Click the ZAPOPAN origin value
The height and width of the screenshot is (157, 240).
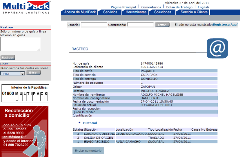tap(148, 87)
